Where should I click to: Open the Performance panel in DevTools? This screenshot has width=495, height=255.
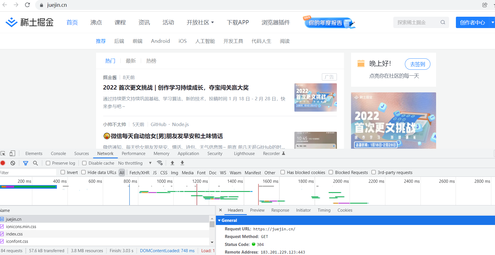(133, 153)
